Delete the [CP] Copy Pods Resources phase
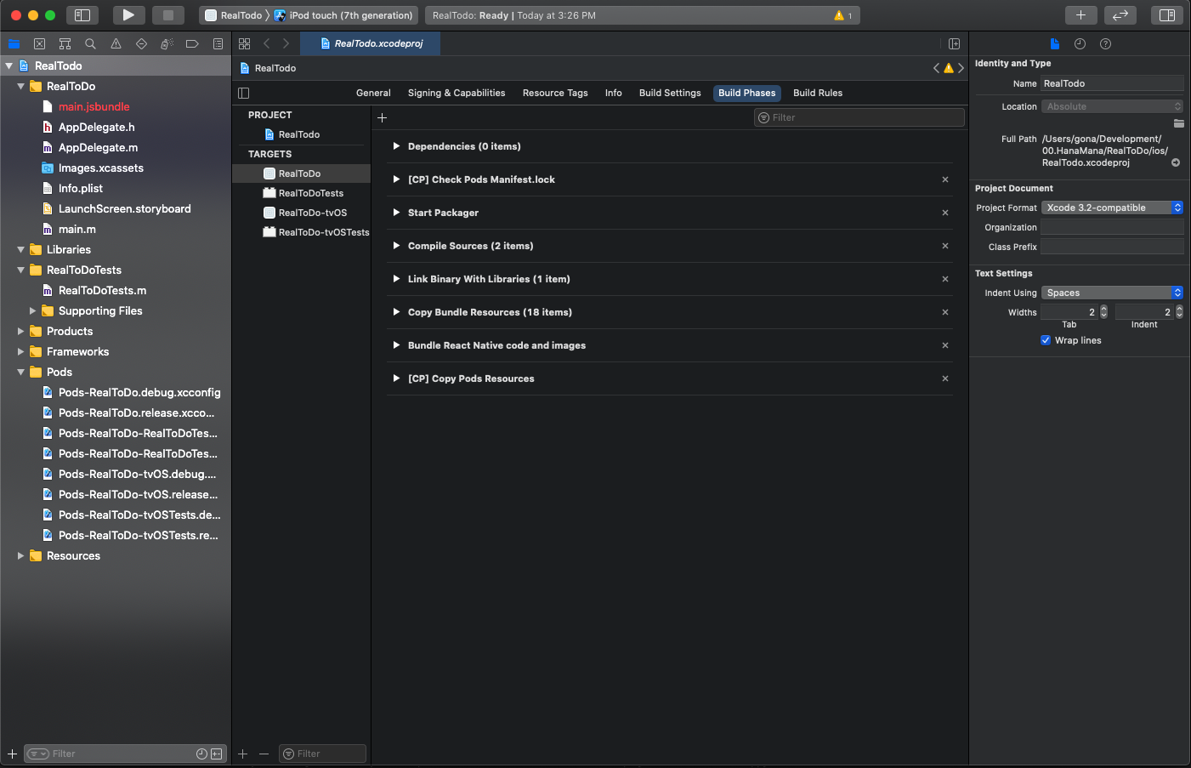Viewport: 1191px width, 768px height. pyautogui.click(x=945, y=378)
